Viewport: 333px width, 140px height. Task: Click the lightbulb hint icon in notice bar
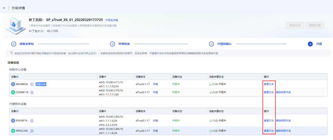tap(12, 53)
